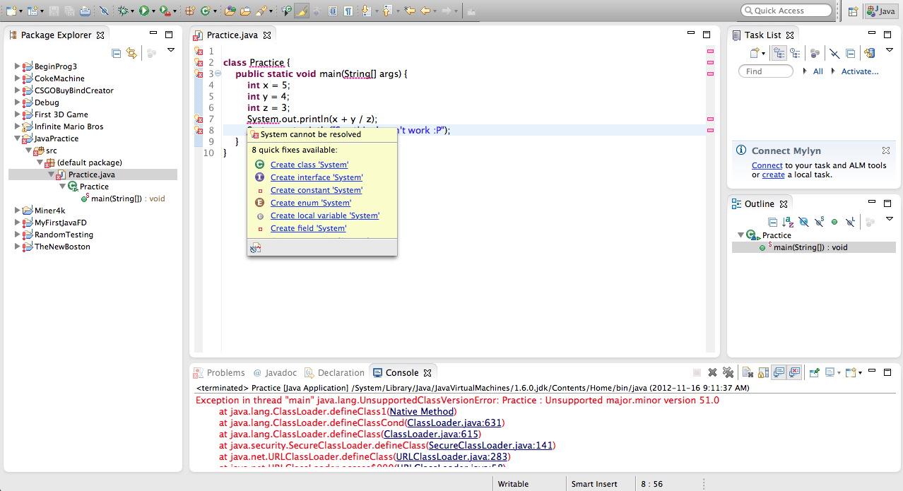The image size is (903, 491).
Task: Click the New Java Package icon
Action: (189, 11)
